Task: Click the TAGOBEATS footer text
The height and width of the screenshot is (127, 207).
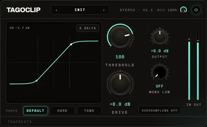Action: pos(20,122)
